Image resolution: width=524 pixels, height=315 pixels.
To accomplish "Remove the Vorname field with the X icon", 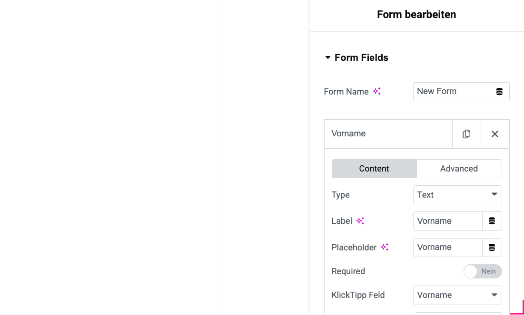I will [x=495, y=134].
